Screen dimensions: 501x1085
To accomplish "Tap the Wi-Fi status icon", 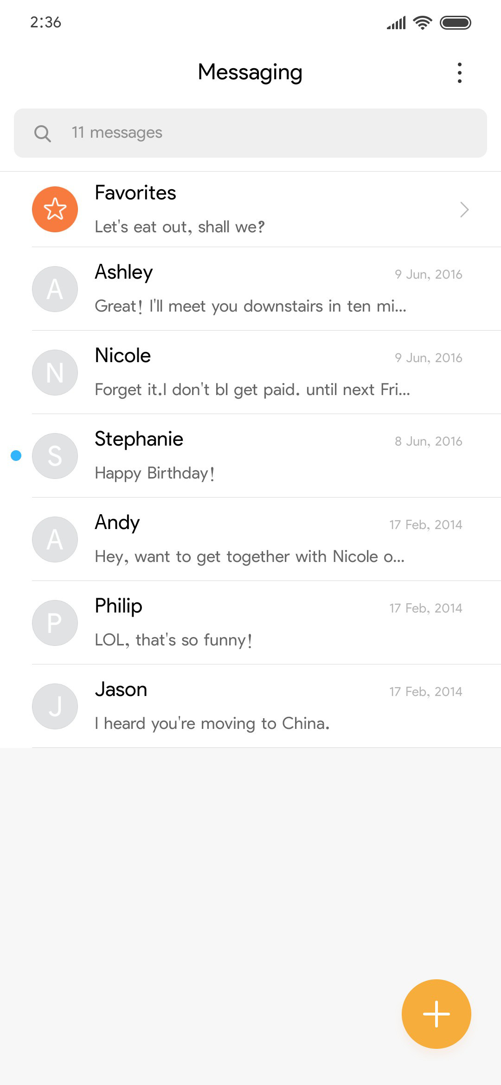I will (422, 22).
